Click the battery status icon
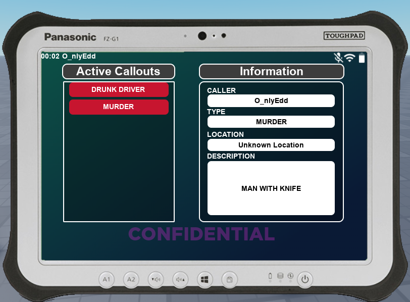The image size is (410, 302). (362, 58)
